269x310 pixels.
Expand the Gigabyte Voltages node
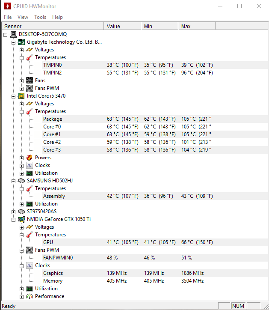coord(21,50)
